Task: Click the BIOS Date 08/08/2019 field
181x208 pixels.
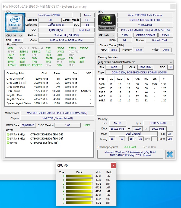Action: click(x=28, y=125)
